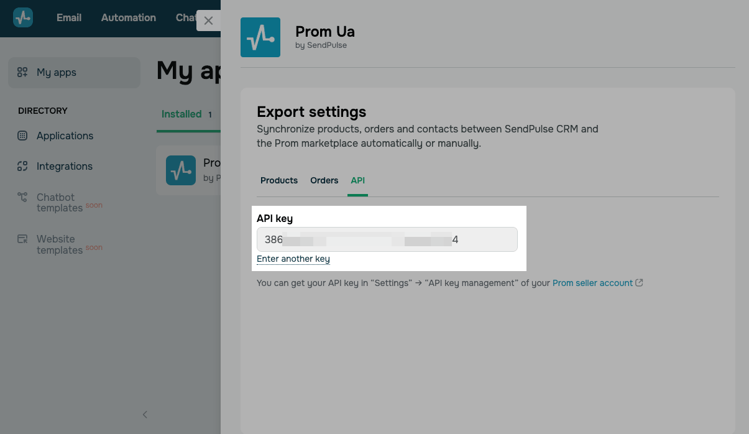Select the API tab
Screen dimensions: 749x434
pos(357,180)
